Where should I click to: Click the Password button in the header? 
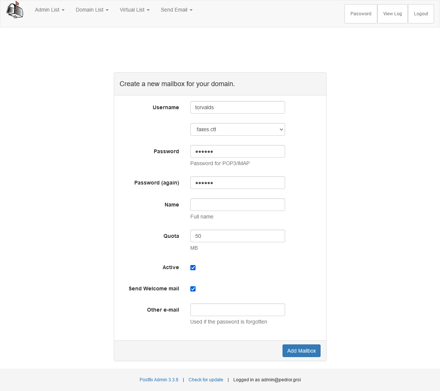pos(361,13)
